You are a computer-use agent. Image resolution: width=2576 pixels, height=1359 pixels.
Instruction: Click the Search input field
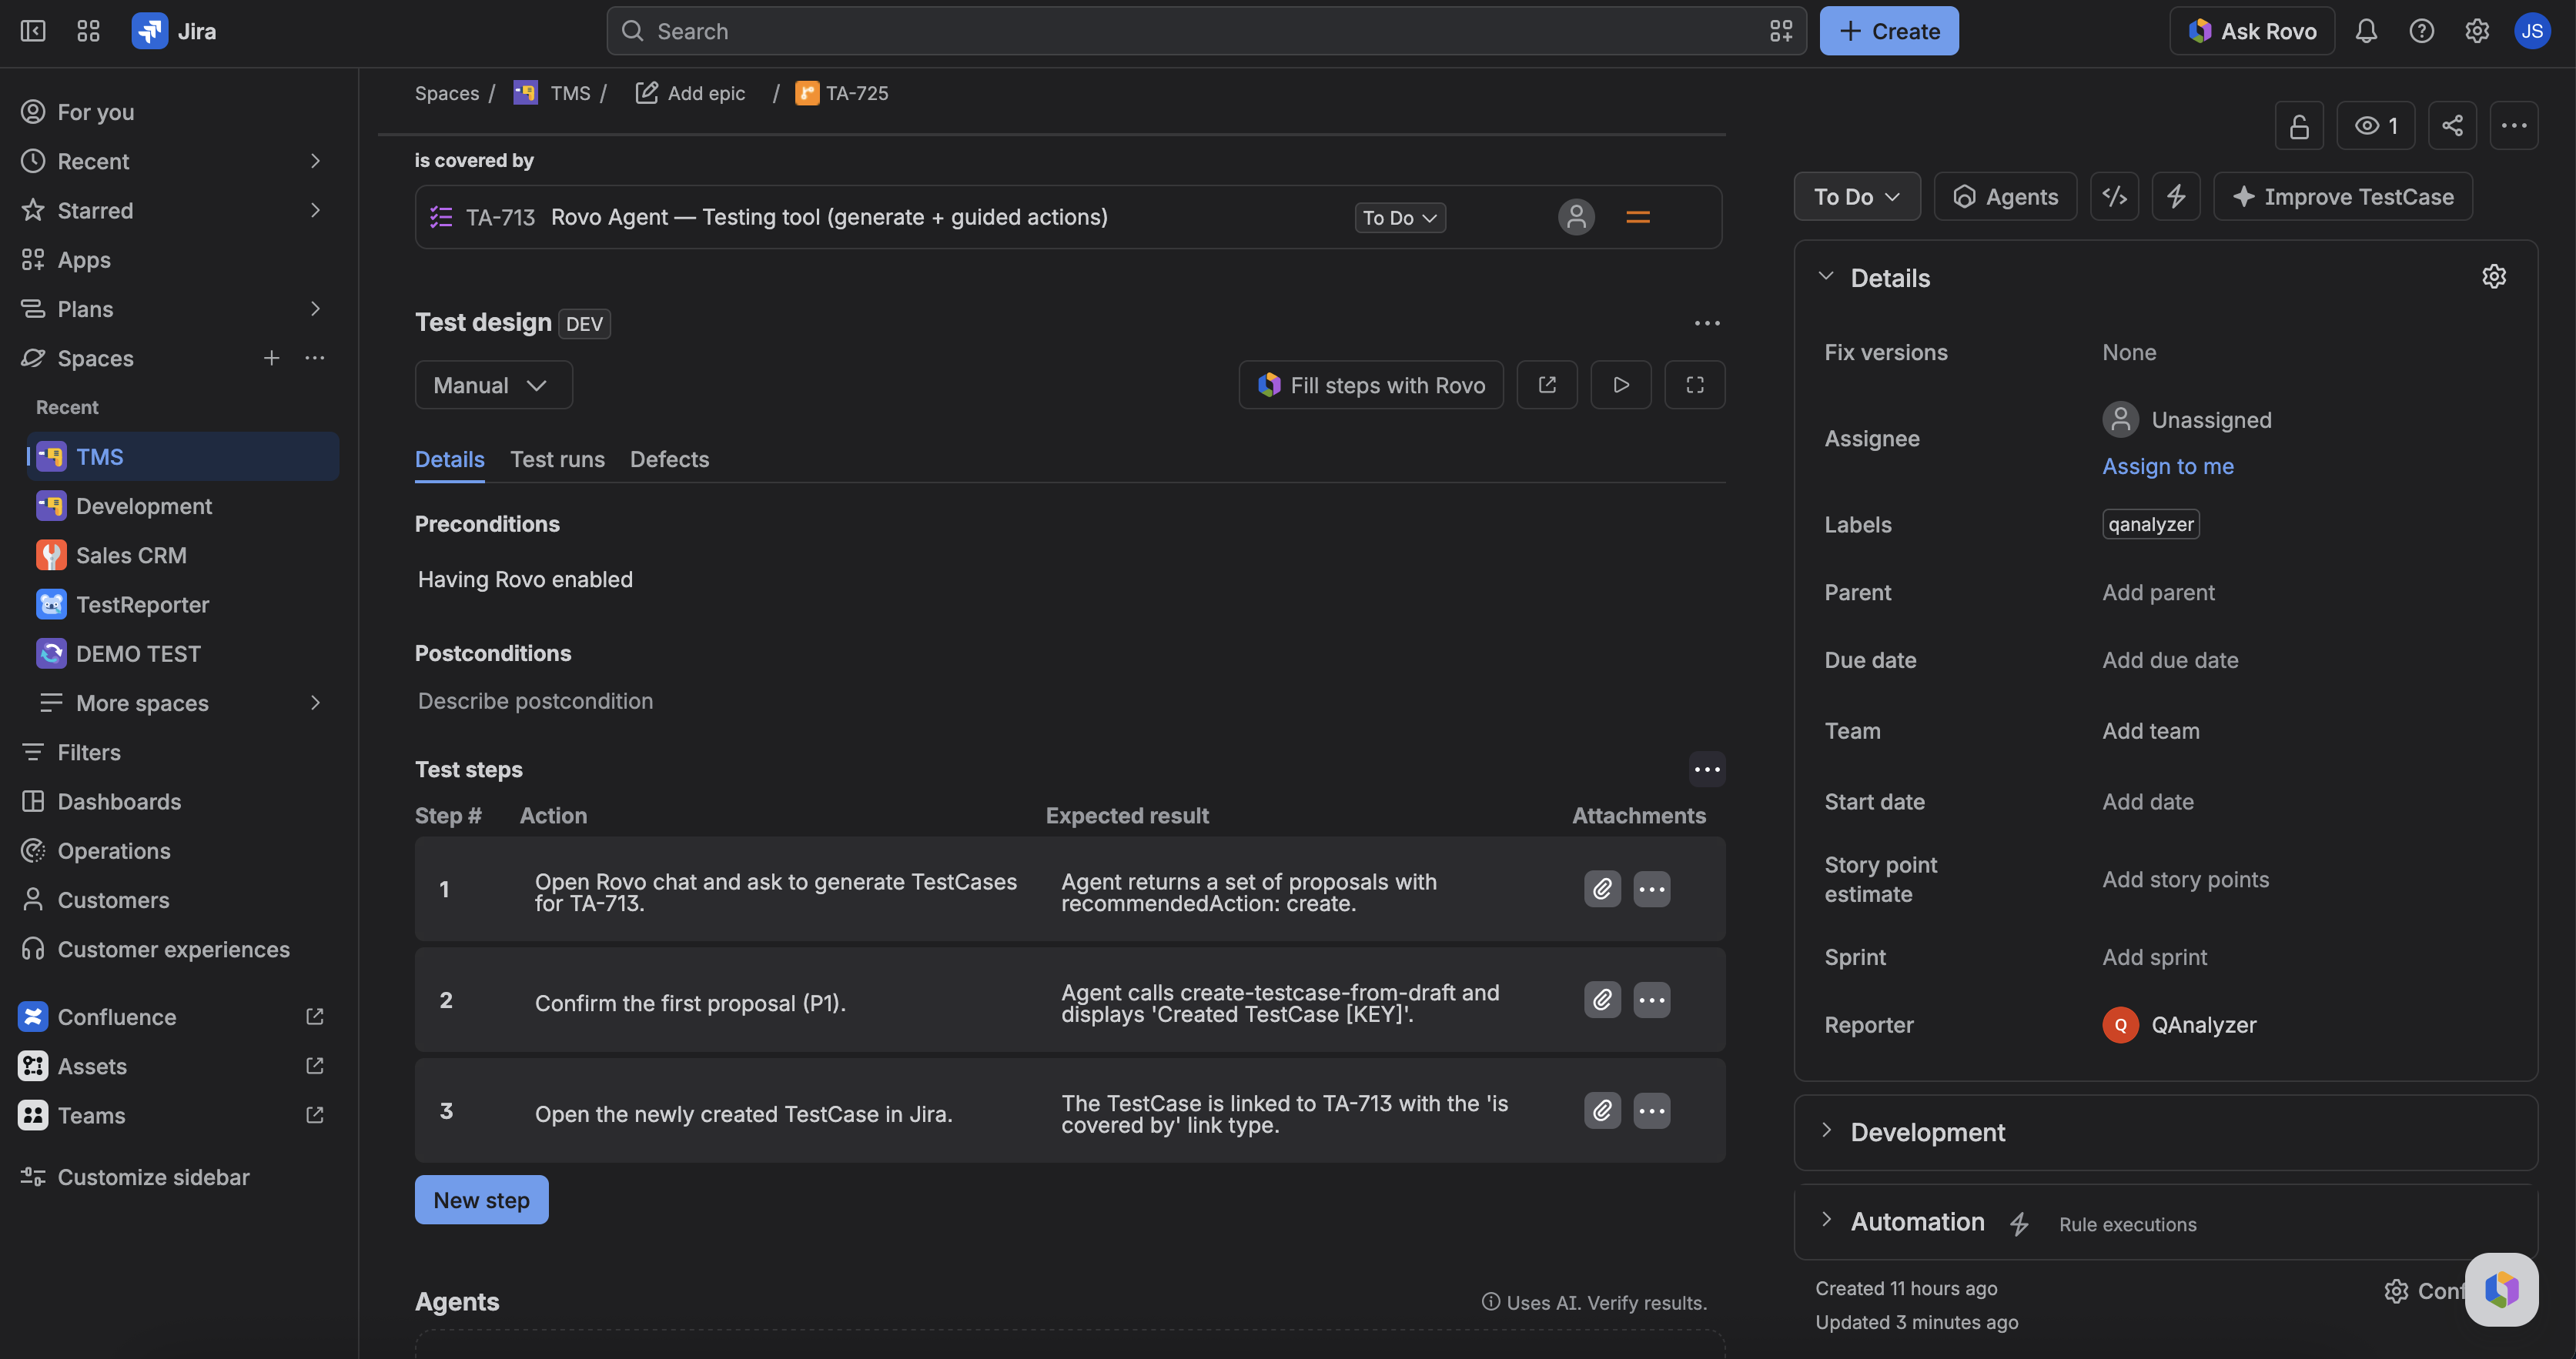click(1205, 31)
